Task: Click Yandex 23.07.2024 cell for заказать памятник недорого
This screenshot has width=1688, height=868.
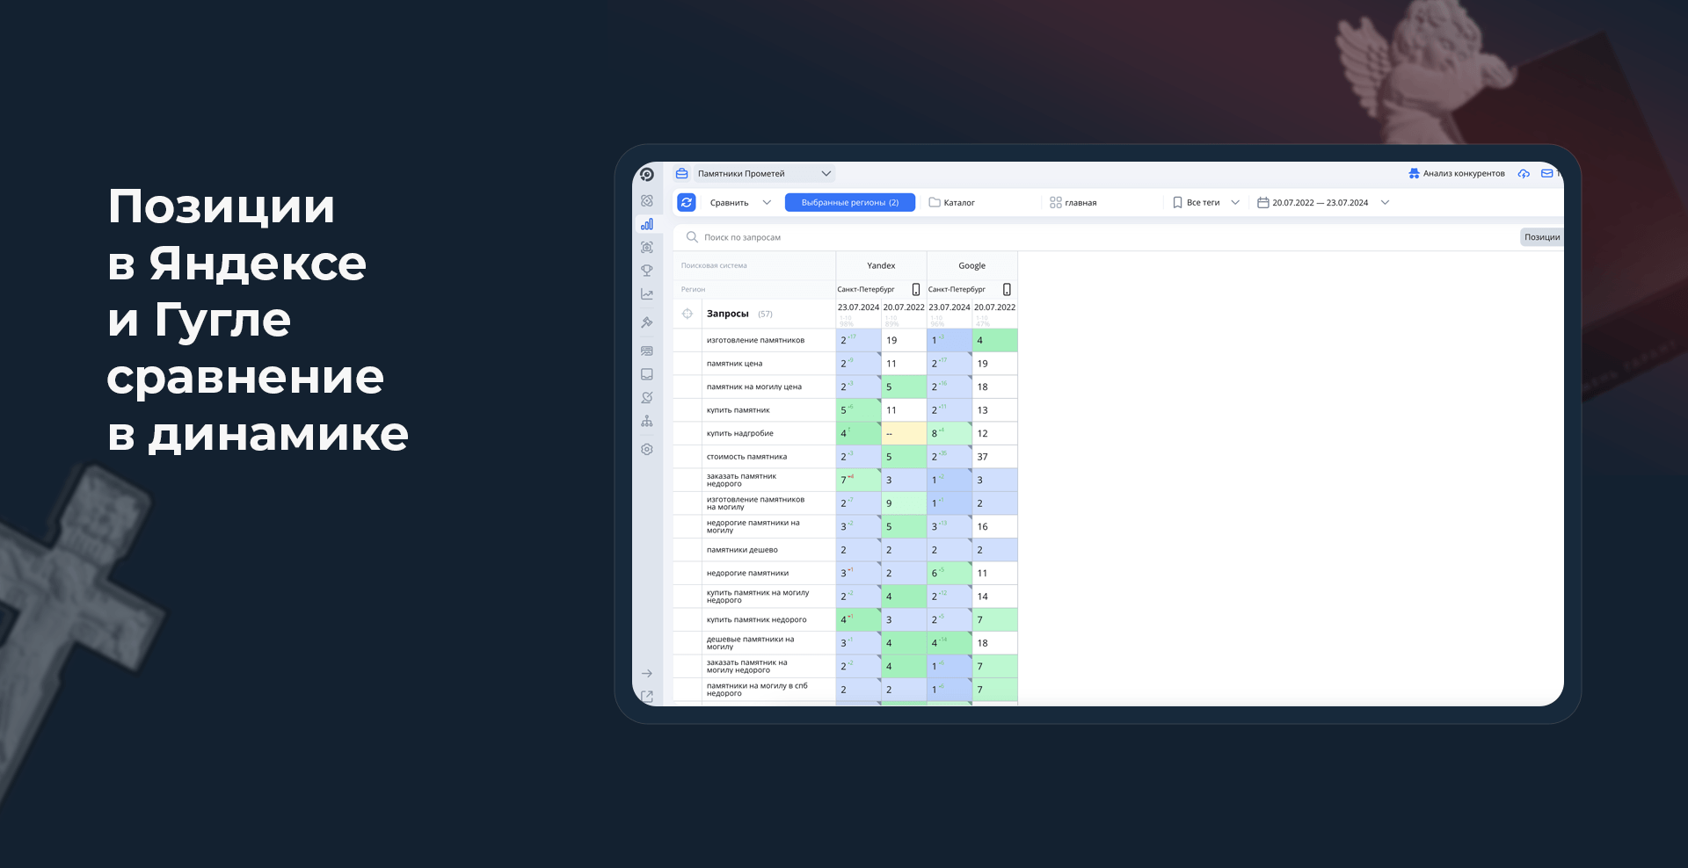Action: tap(858, 480)
